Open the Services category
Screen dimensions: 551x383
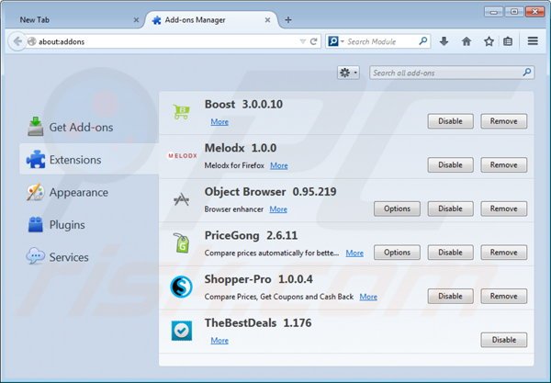coord(57,257)
